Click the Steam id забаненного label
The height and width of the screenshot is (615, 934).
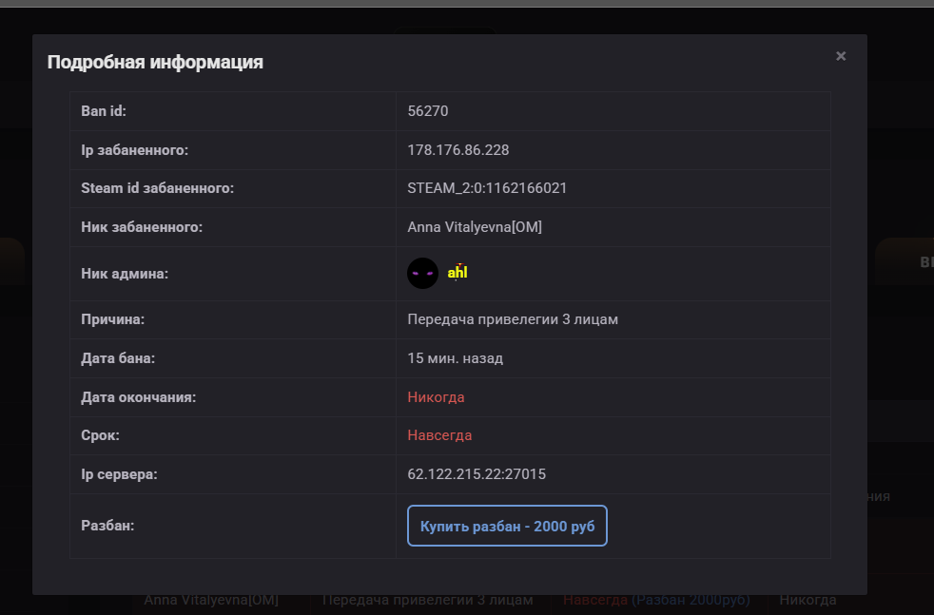point(157,188)
